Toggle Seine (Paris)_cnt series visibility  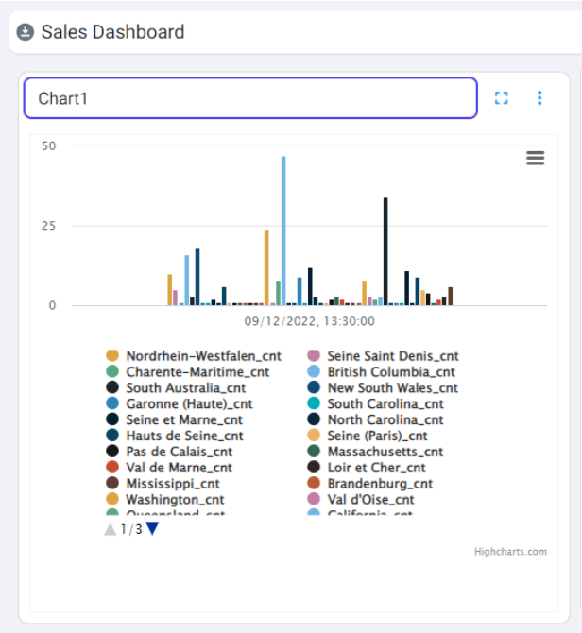click(368, 436)
